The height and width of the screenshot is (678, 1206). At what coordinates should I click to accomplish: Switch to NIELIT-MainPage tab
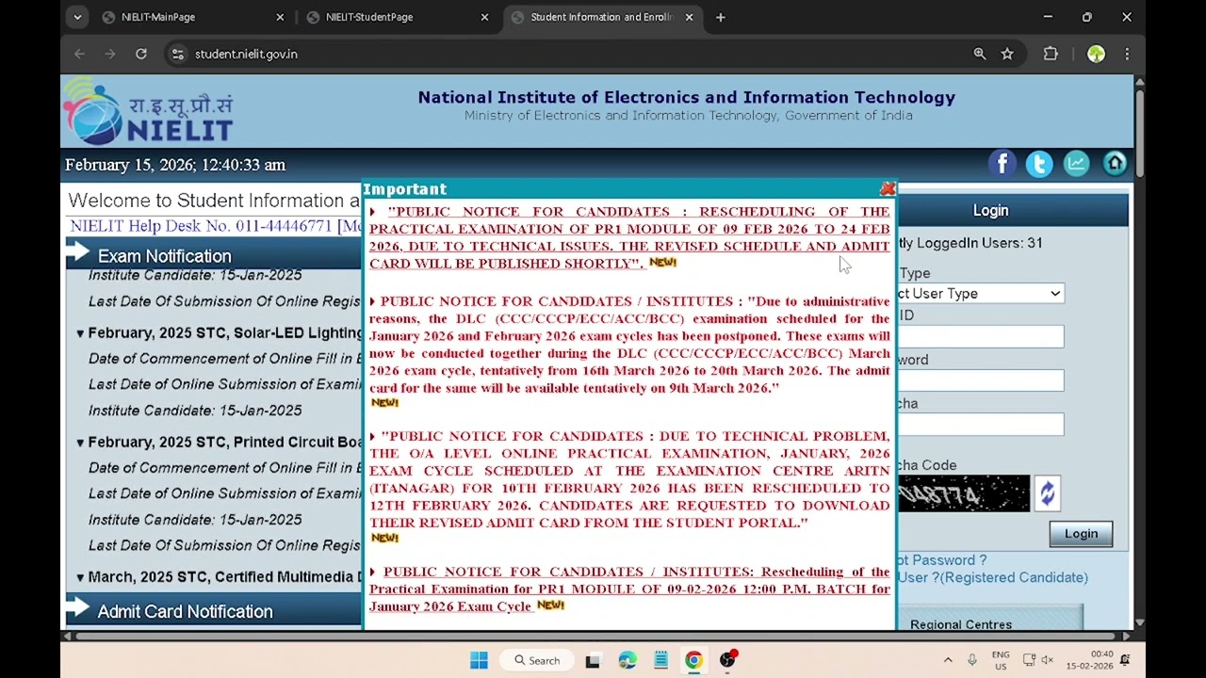tap(193, 17)
